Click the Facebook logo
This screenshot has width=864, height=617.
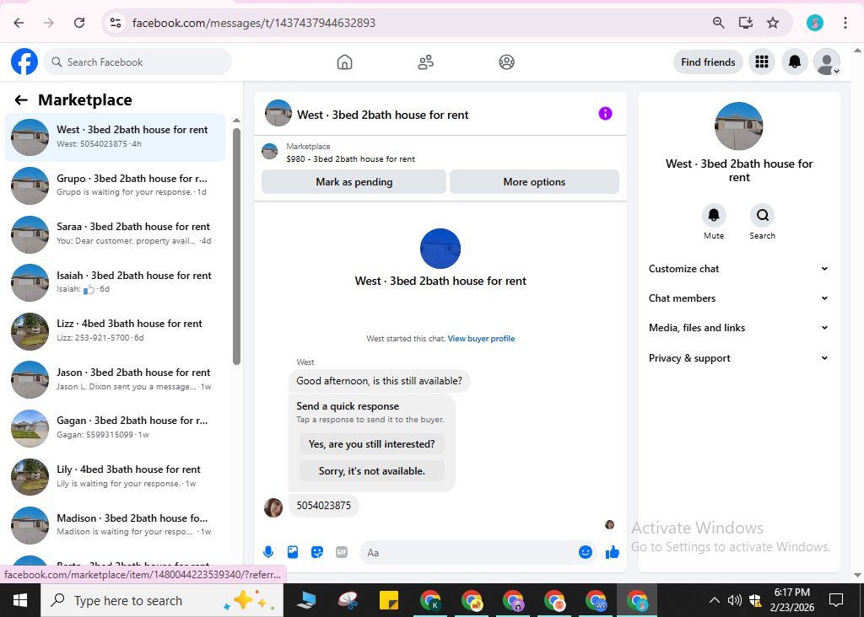(24, 62)
